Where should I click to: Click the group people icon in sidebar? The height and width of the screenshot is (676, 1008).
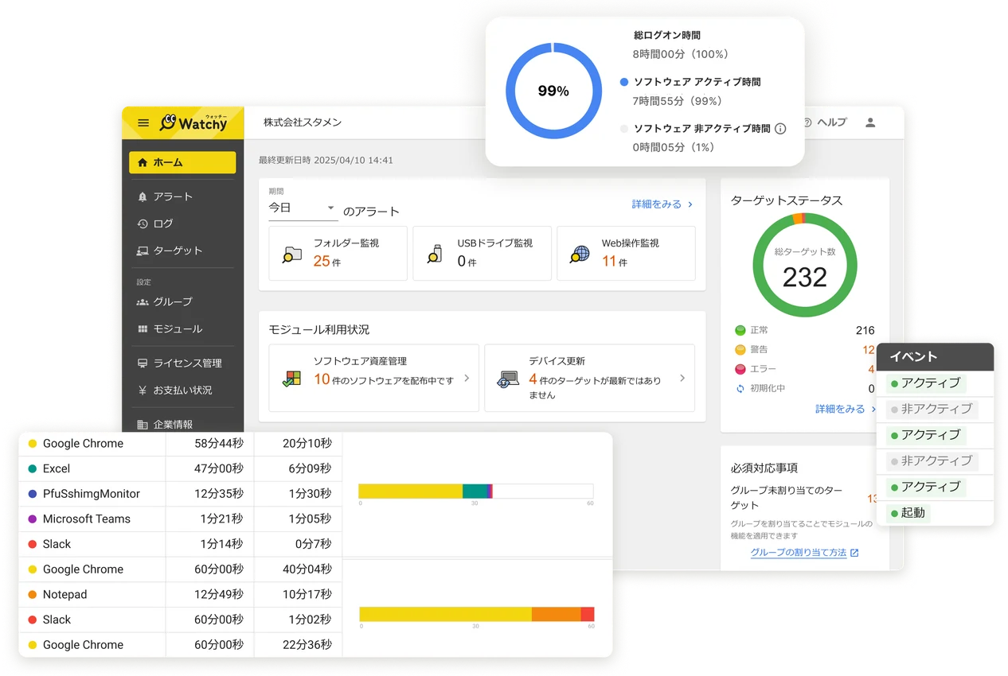tap(143, 302)
